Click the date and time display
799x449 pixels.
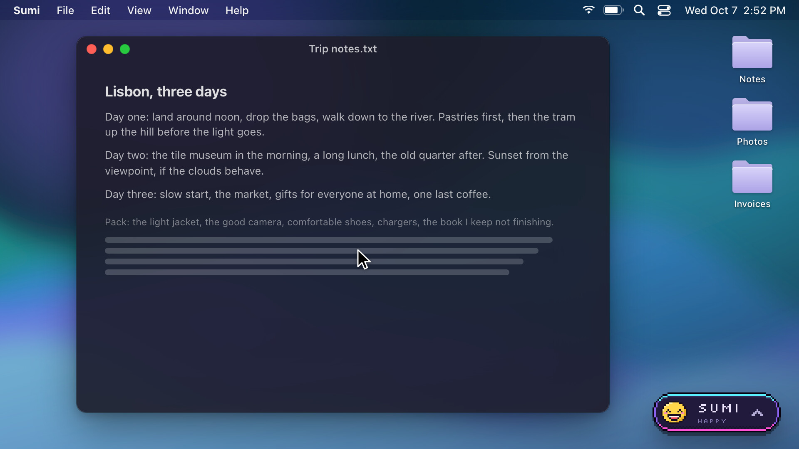tap(735, 10)
